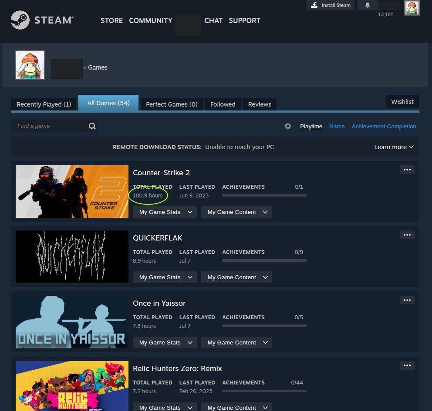Open the notifications bell

point(367,5)
